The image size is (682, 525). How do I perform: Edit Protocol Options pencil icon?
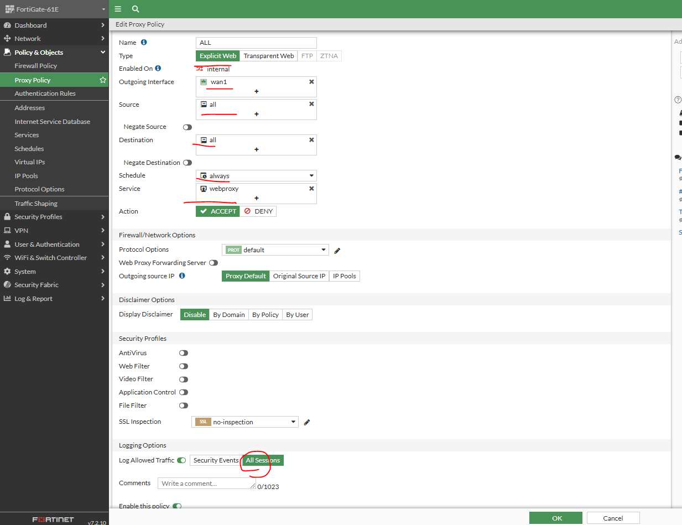(337, 250)
